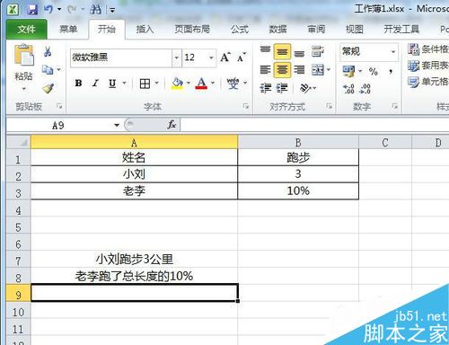Open the 数字 number group dialog launcher
Screen dimensions: 449x345
click(x=394, y=106)
